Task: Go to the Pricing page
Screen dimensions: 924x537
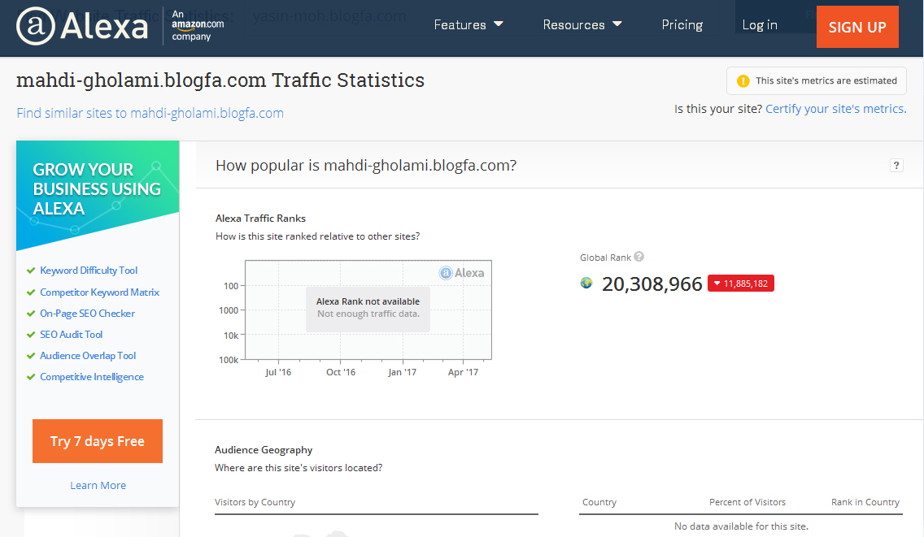Action: [x=682, y=24]
